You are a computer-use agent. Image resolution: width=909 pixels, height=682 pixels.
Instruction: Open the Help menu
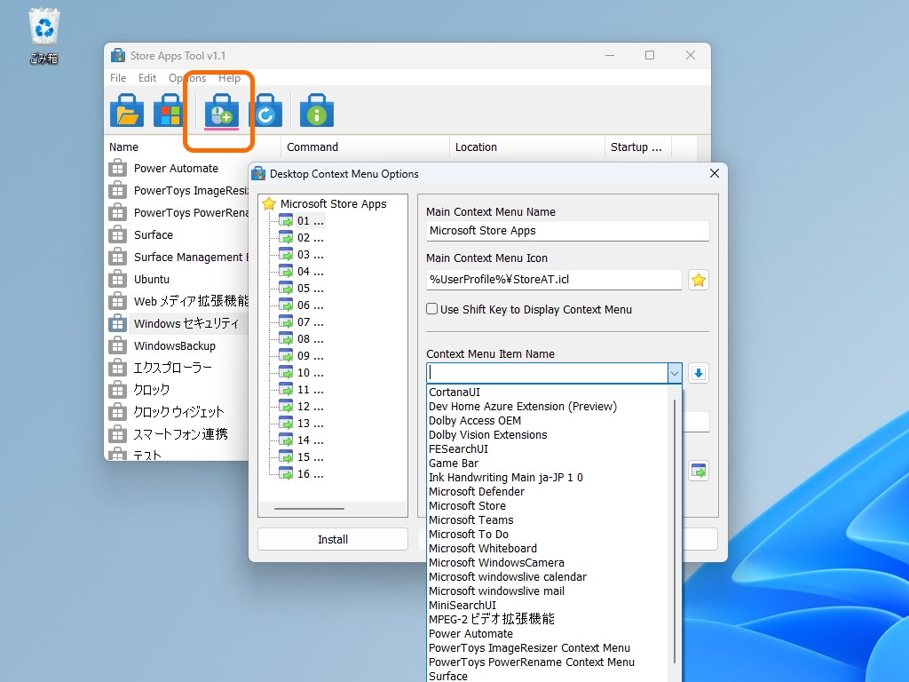230,78
